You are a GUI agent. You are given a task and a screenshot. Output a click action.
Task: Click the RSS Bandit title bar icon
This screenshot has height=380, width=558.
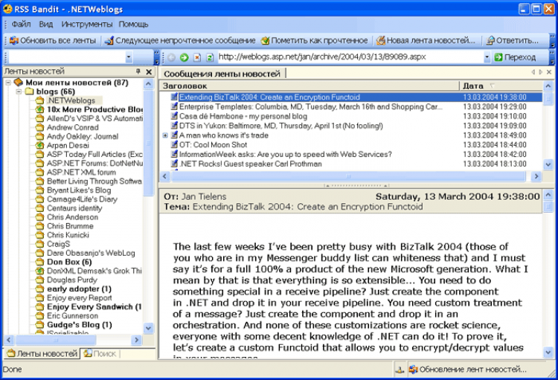point(7,9)
